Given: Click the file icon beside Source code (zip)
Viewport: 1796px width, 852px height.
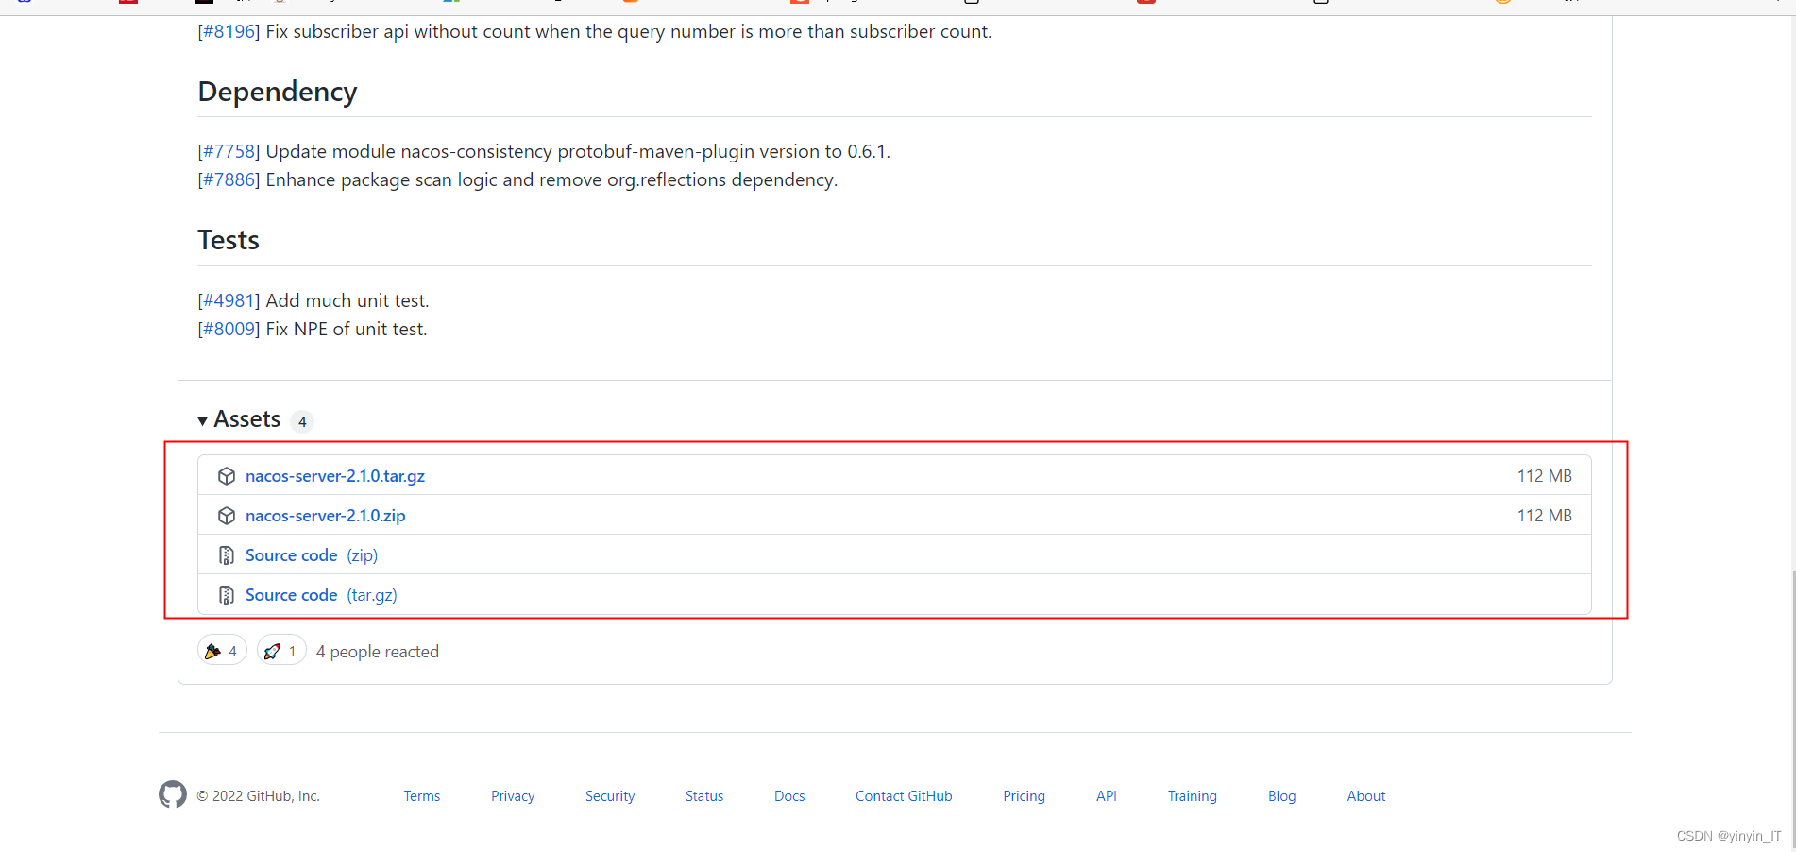Looking at the screenshot, I should tap(227, 555).
